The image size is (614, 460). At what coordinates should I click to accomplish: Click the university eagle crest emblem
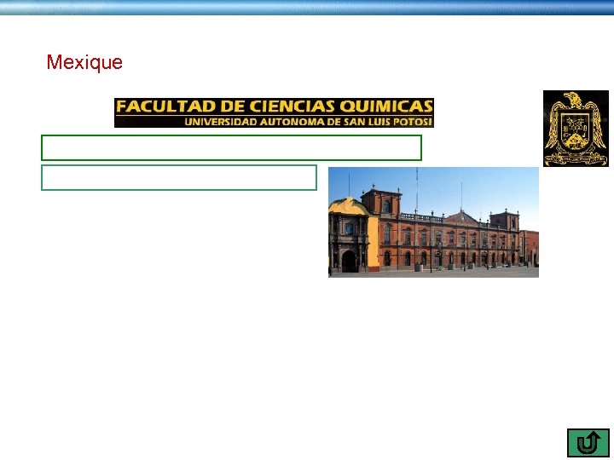pyautogui.click(x=576, y=129)
